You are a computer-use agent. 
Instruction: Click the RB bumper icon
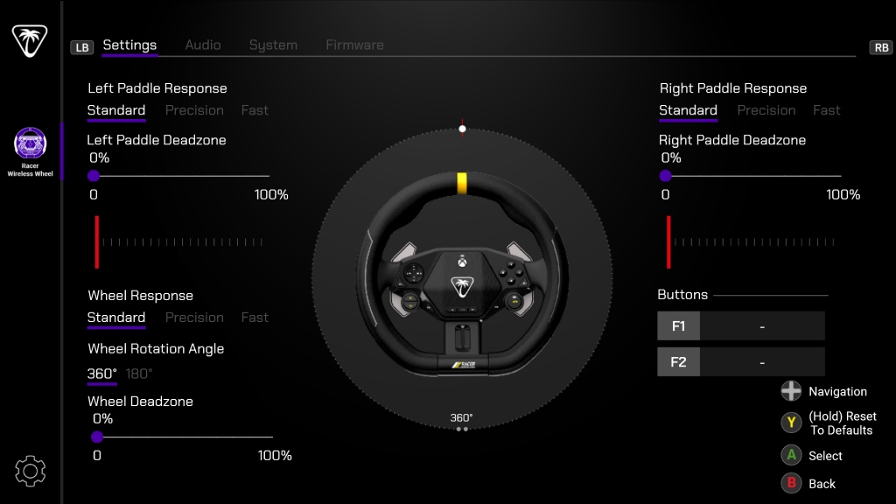click(x=881, y=47)
